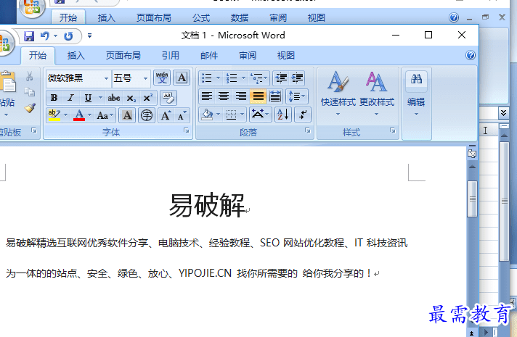Open Word's 引用 tab
The image size is (517, 337).
pyautogui.click(x=171, y=56)
